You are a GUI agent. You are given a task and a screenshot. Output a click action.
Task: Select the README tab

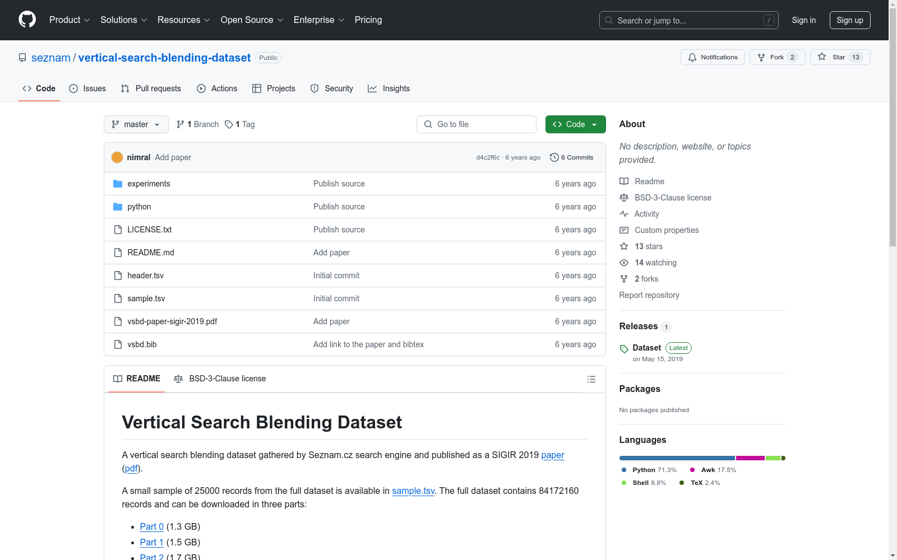[137, 379]
